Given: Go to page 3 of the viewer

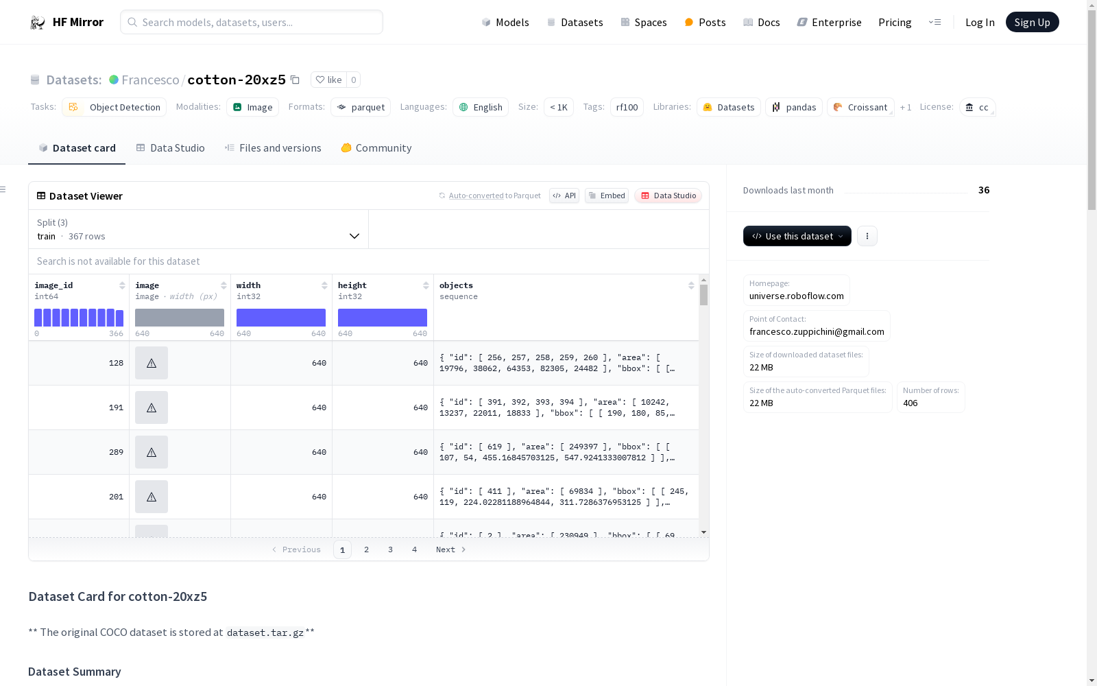Looking at the screenshot, I should [391, 549].
